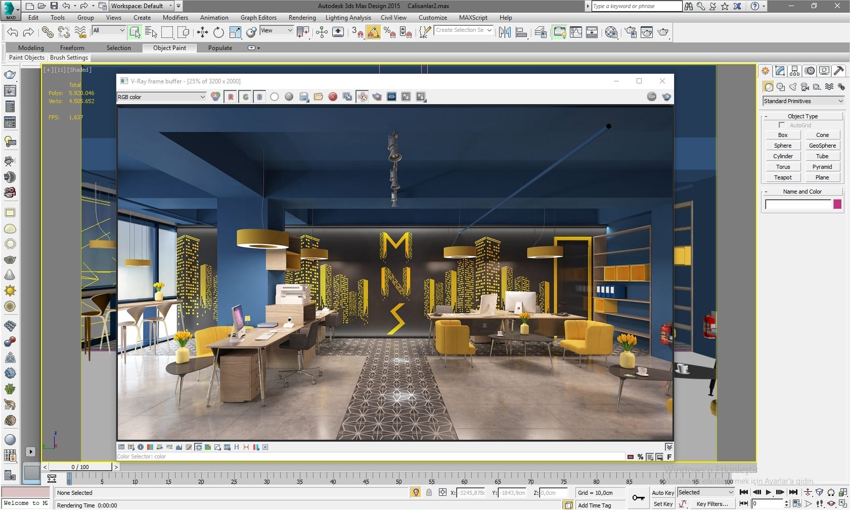Open the Workspace: Default dropdown
The image size is (850, 510).
[x=142, y=6]
